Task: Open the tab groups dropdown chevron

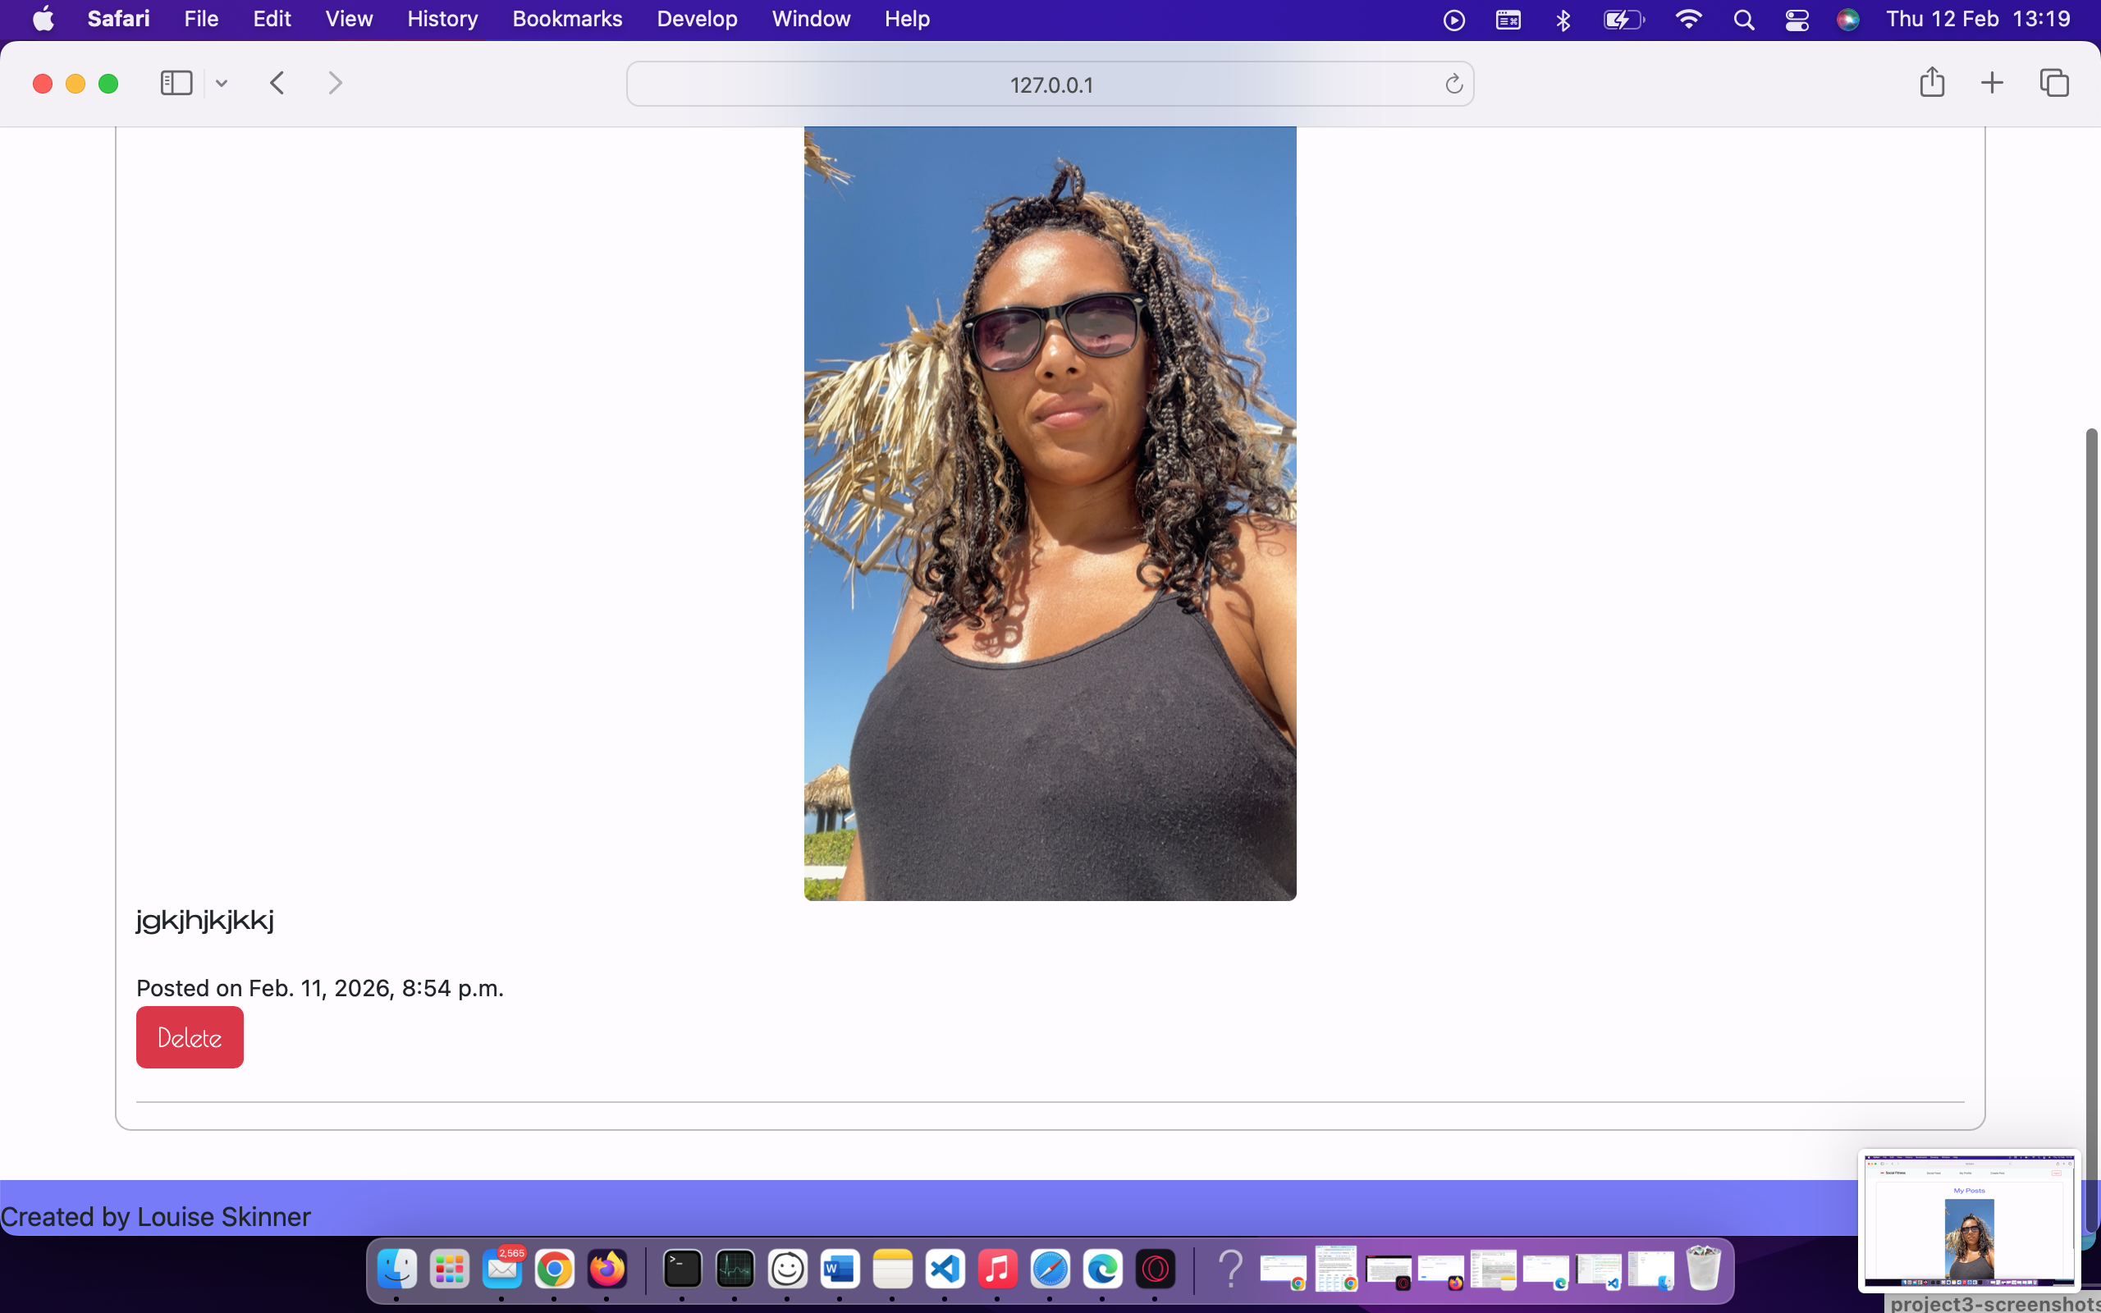Action: tap(222, 83)
